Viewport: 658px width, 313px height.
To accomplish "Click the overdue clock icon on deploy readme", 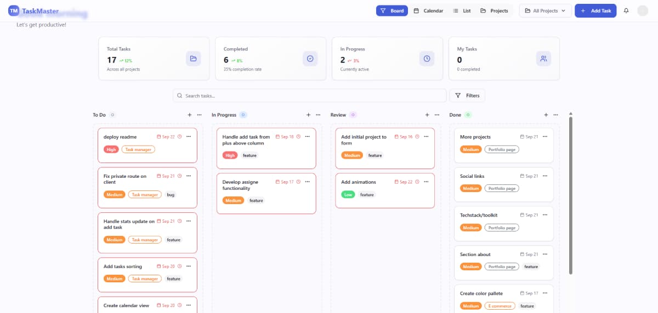I will pyautogui.click(x=179, y=137).
